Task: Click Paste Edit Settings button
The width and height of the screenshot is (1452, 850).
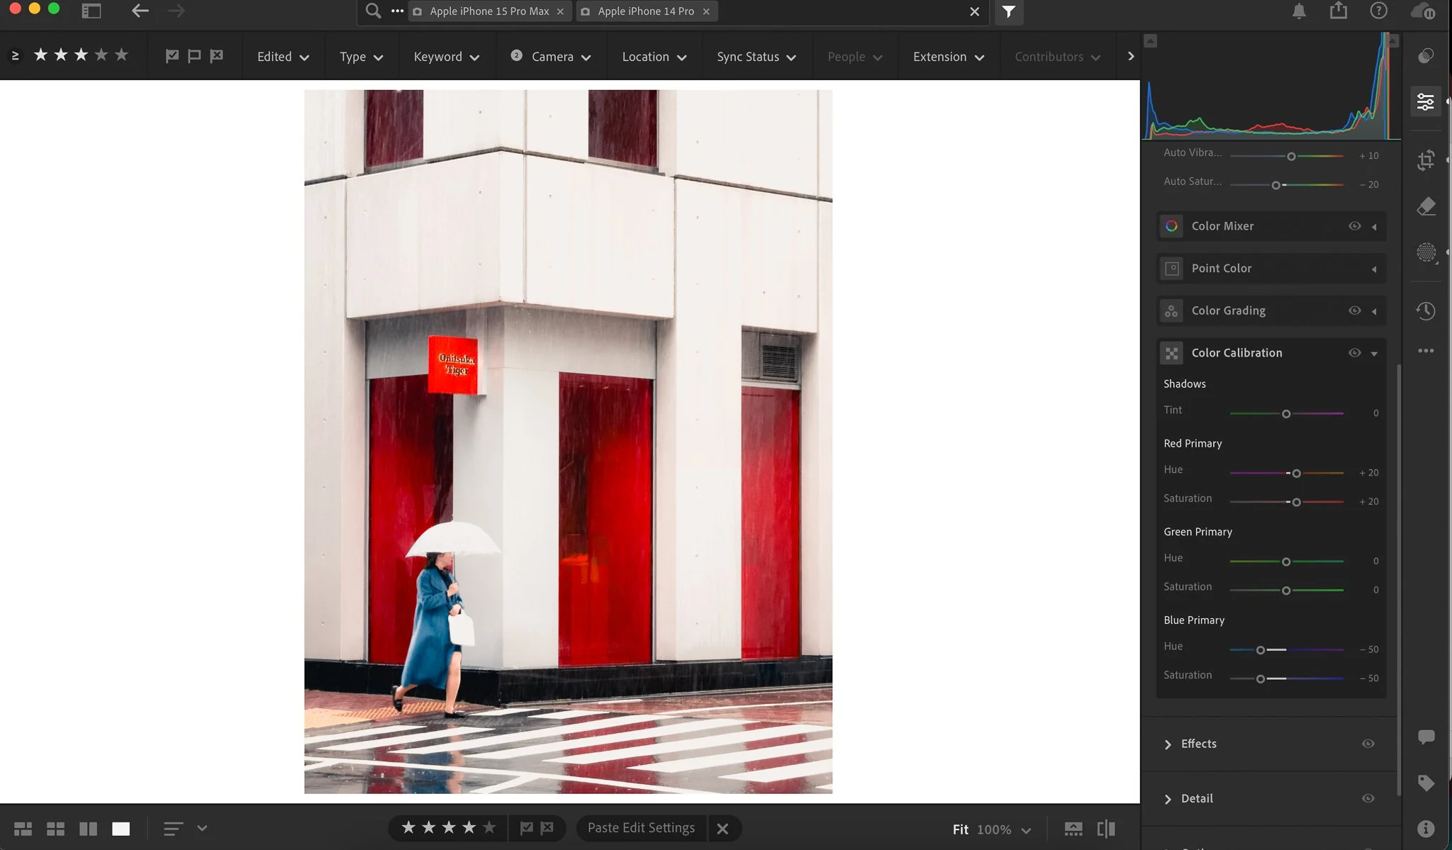Action: click(x=641, y=828)
